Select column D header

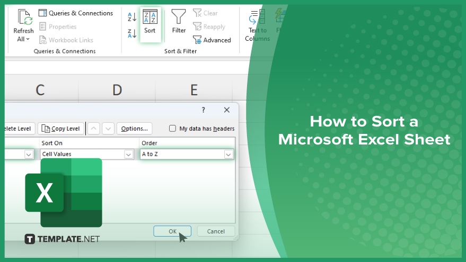tap(117, 89)
